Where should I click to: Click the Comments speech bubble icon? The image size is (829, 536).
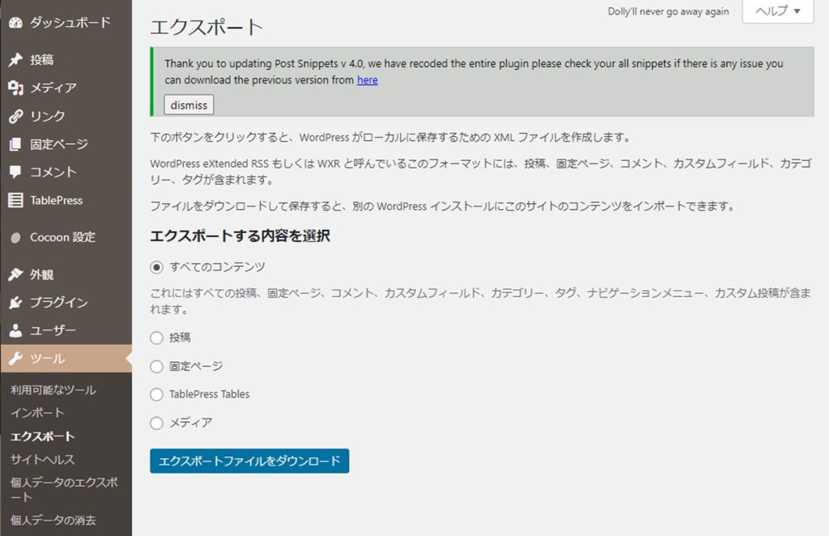(x=15, y=172)
